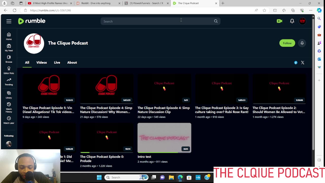Viewport: 325px width, 183px height.
Task: Open Watch History in the sidebar
Action: 9,108
